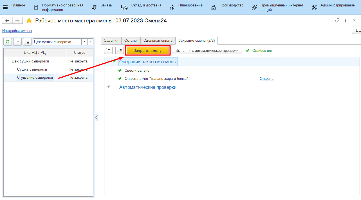Open the workshop dropdown arrow
The width and height of the screenshot is (361, 200).
point(84,42)
